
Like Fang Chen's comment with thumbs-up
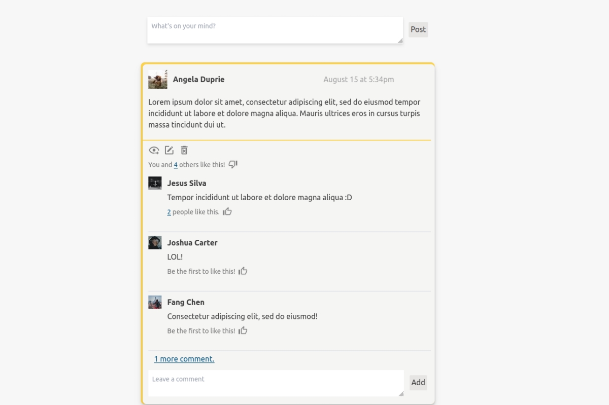tap(243, 330)
